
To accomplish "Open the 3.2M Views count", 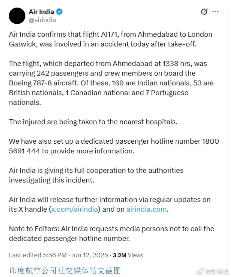I will click(128, 255).
